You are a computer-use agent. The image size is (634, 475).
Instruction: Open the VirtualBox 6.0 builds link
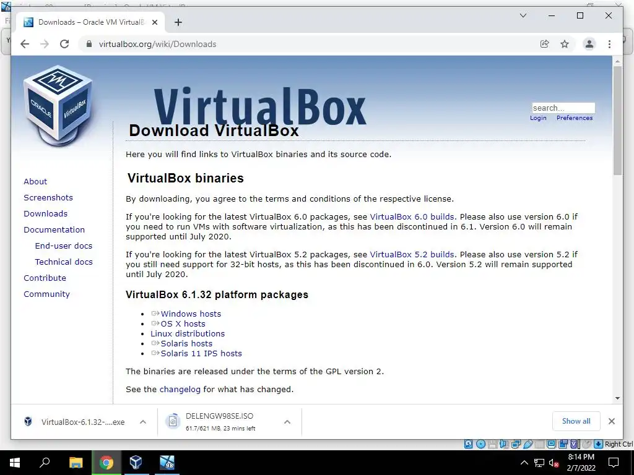point(412,217)
